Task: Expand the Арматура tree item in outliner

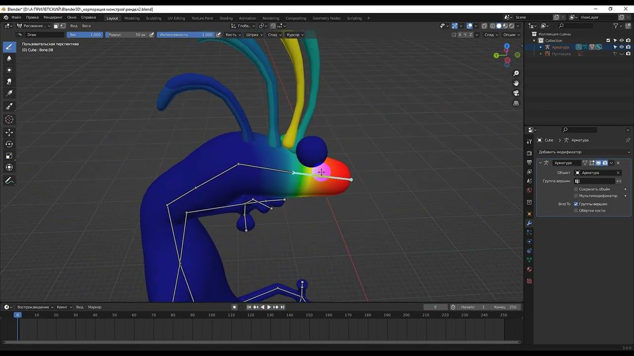Action: 541,47
